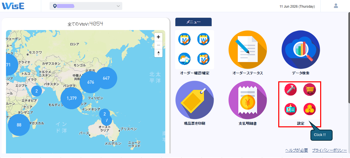The width and height of the screenshot is (350, 158).
Task: Click the shopping cart icon in 設定
Action: coord(309,90)
